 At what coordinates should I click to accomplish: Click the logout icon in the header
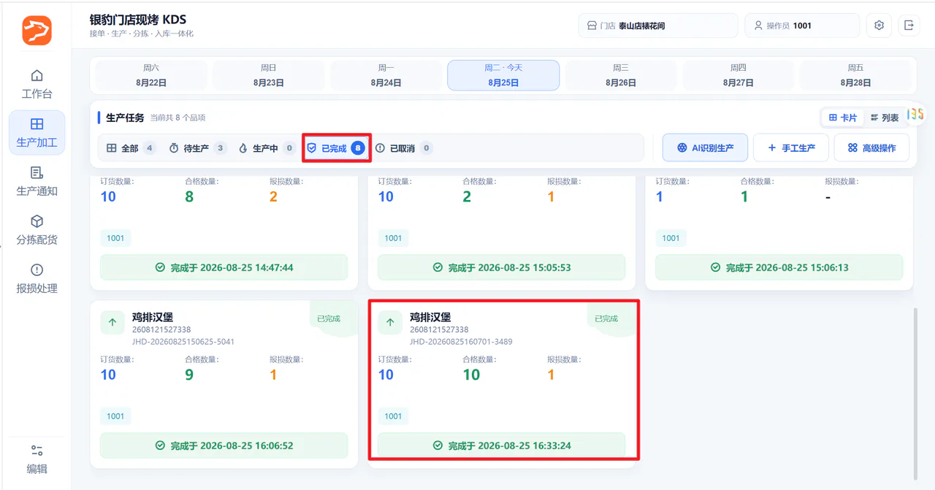coord(909,26)
